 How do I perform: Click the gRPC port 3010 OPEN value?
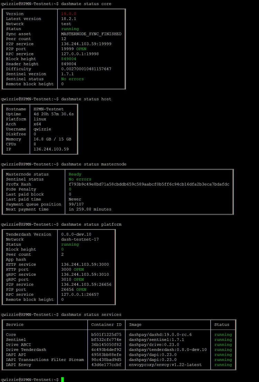[x=73, y=280]
